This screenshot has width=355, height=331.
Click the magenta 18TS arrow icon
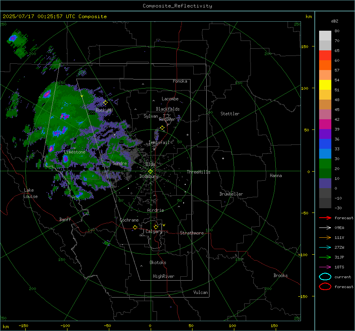coord(325,267)
